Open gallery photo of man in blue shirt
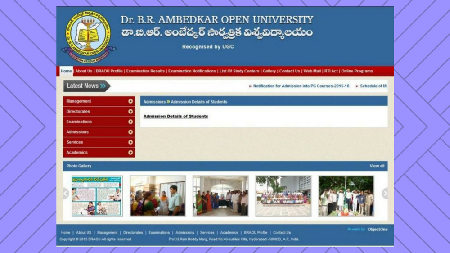This screenshot has width=450, height=253. point(157,196)
